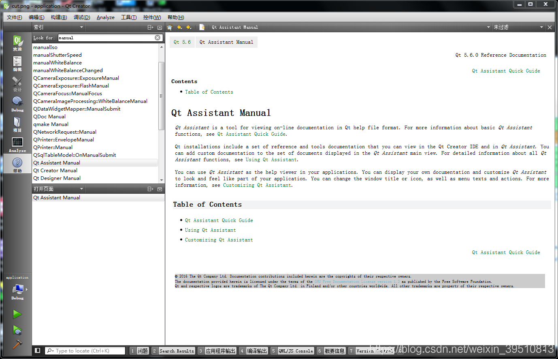Viewport: 558px width, 359px height.
Task: Go to help Home page icon
Action: click(170, 27)
